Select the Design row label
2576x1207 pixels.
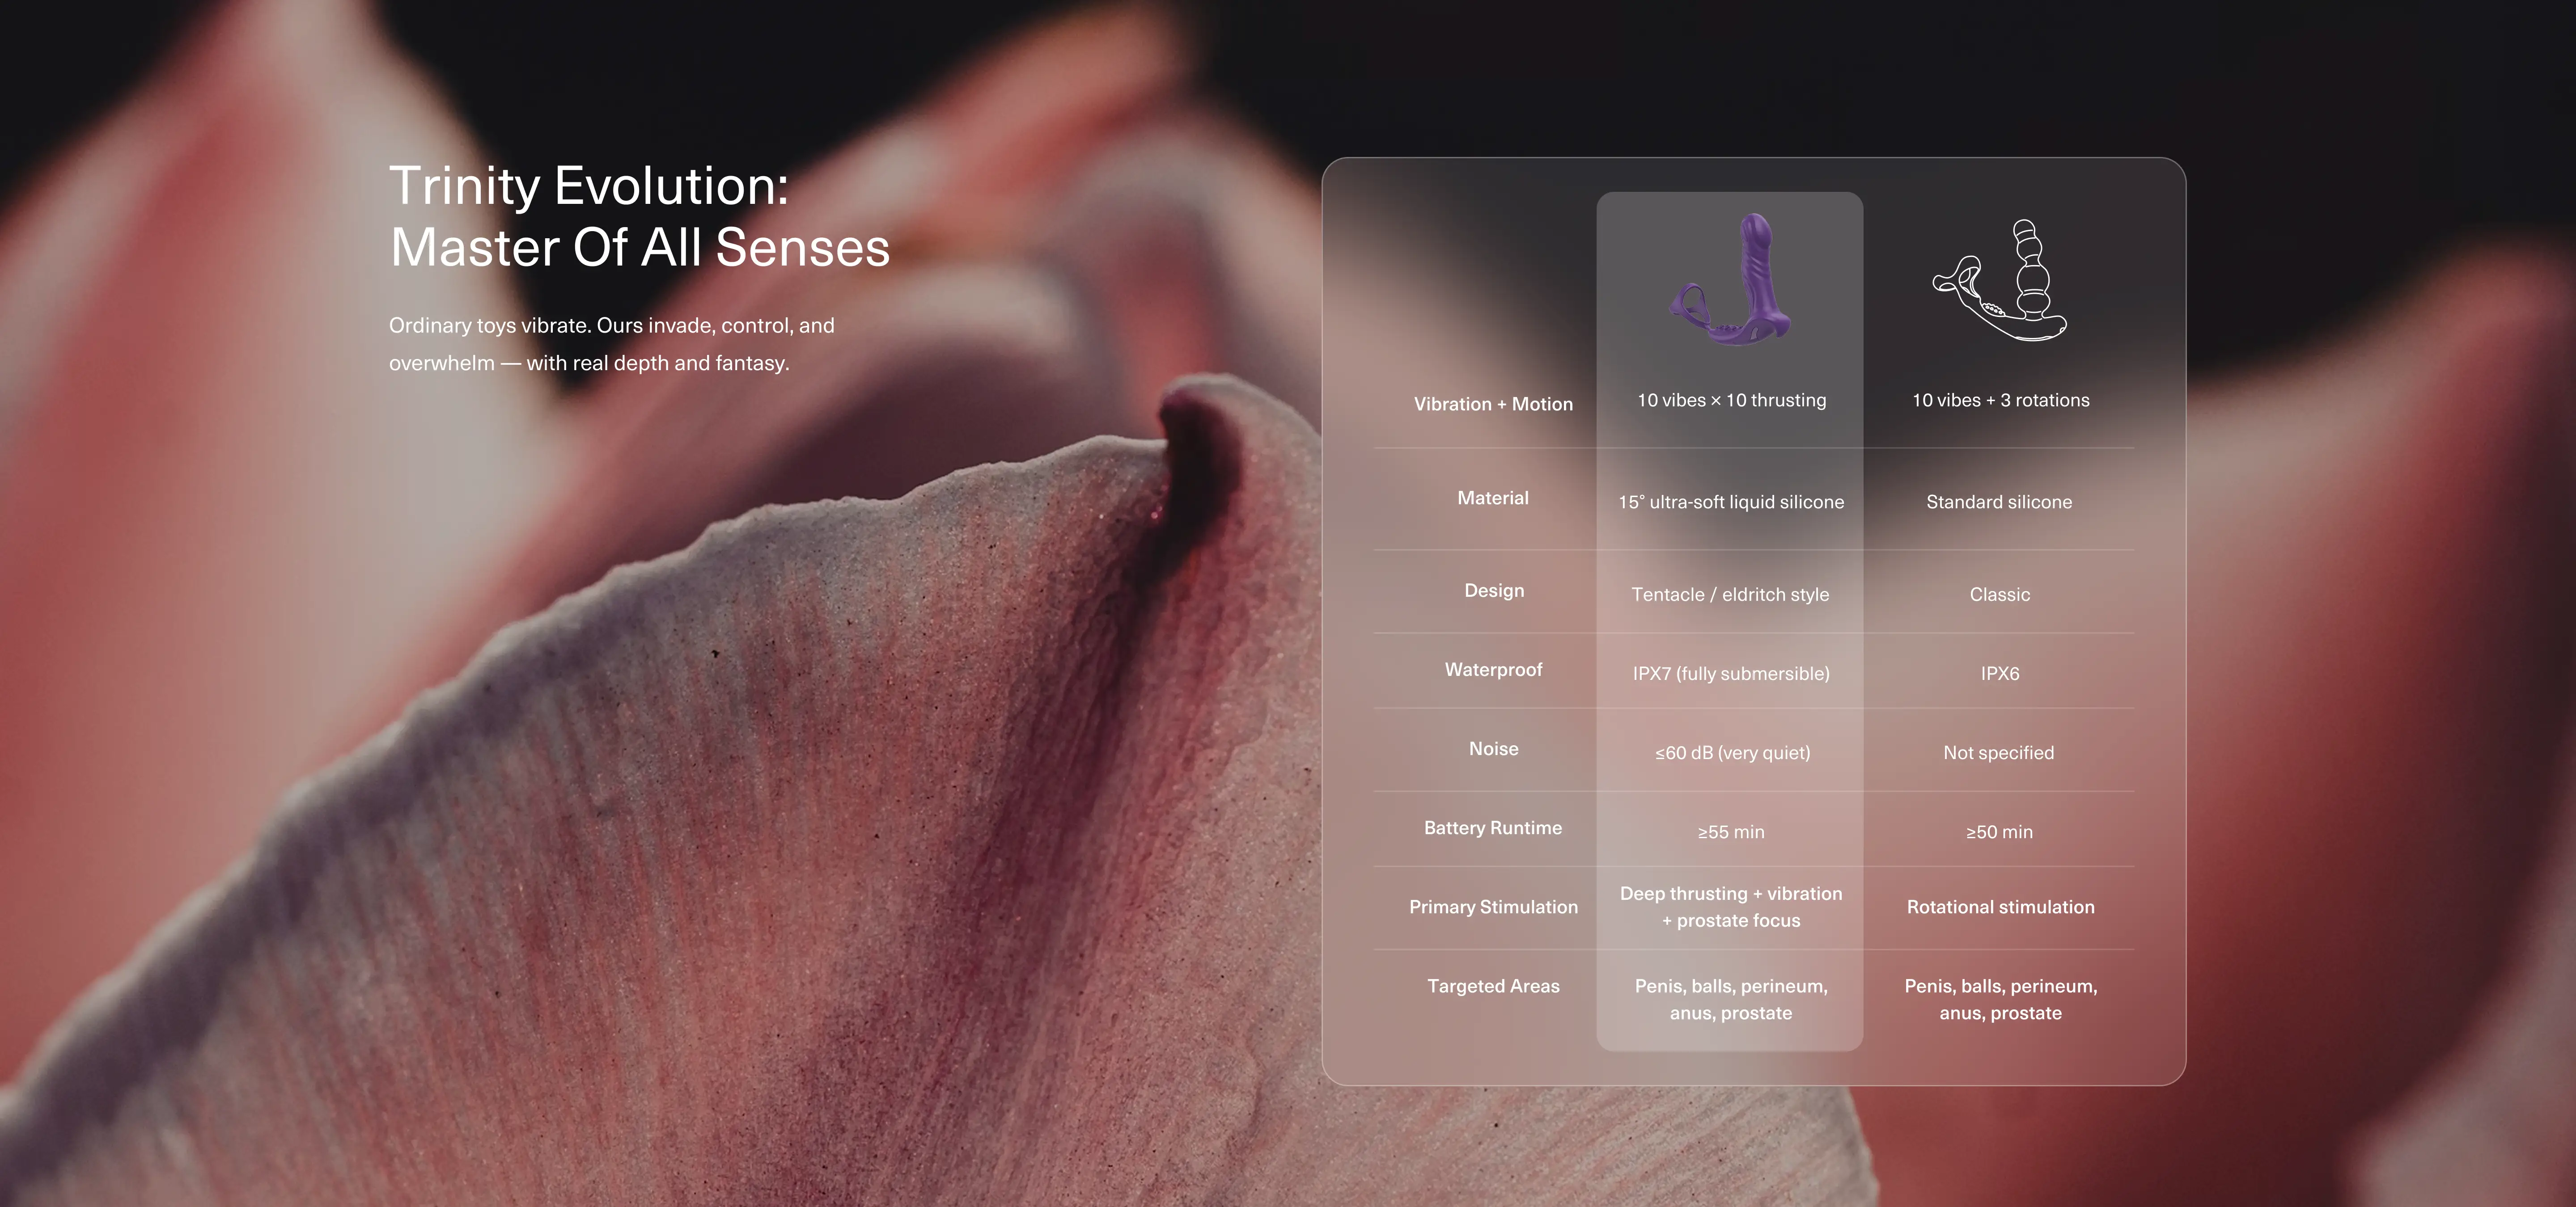coord(1494,591)
